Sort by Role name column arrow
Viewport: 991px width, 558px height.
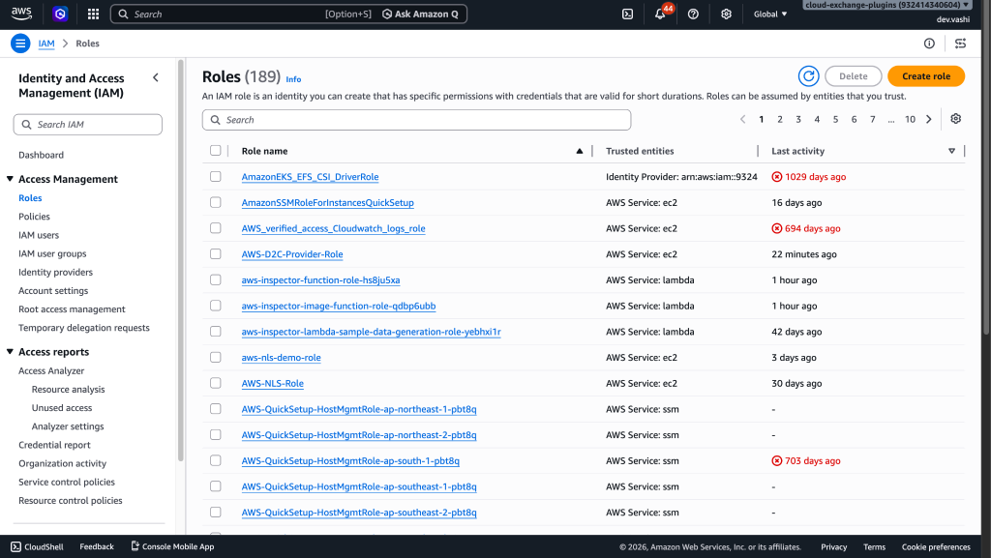click(x=579, y=151)
